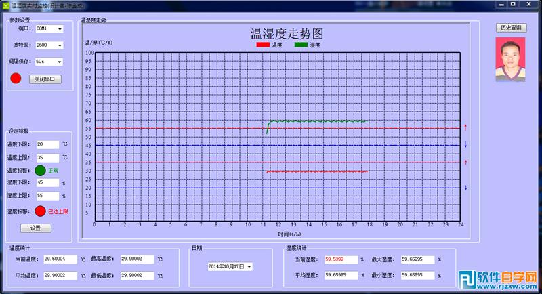Edit the 温度下限 field showing 20
The width and height of the screenshot is (542, 294).
point(47,144)
